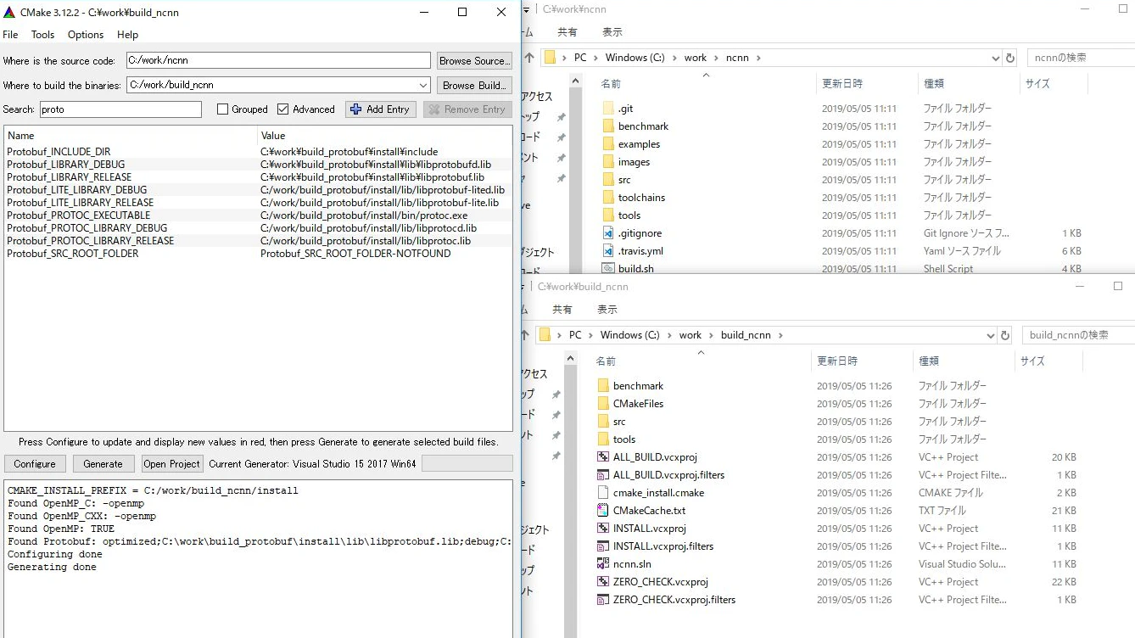This screenshot has height=638, width=1135.
Task: Refresh the ncnn Explorer window
Action: coord(1009,58)
